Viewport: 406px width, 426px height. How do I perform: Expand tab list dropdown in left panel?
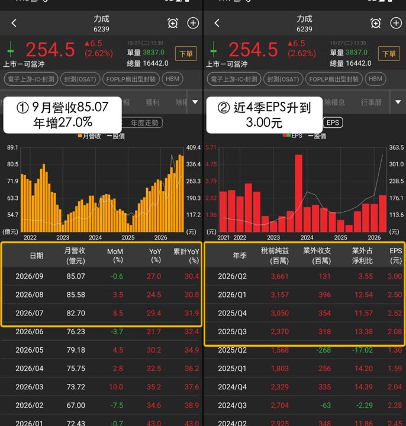pos(195,102)
